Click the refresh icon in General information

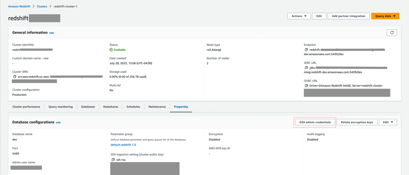(x=392, y=33)
